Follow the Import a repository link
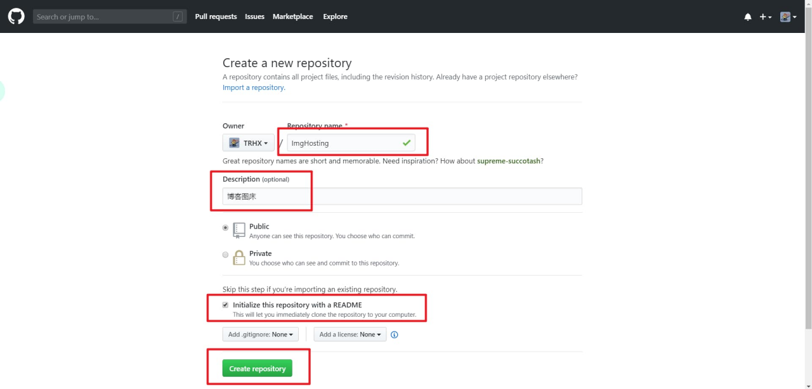 [253, 87]
